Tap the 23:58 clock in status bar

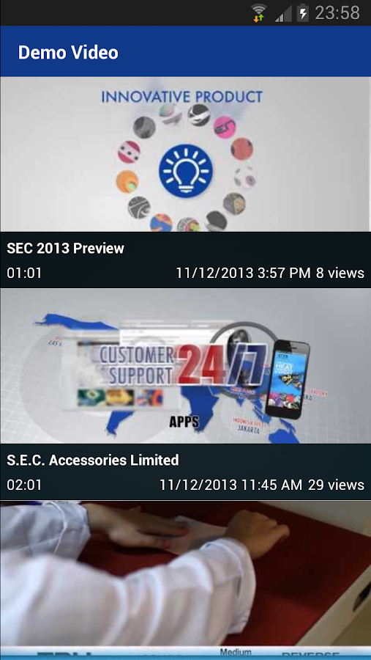tap(337, 13)
